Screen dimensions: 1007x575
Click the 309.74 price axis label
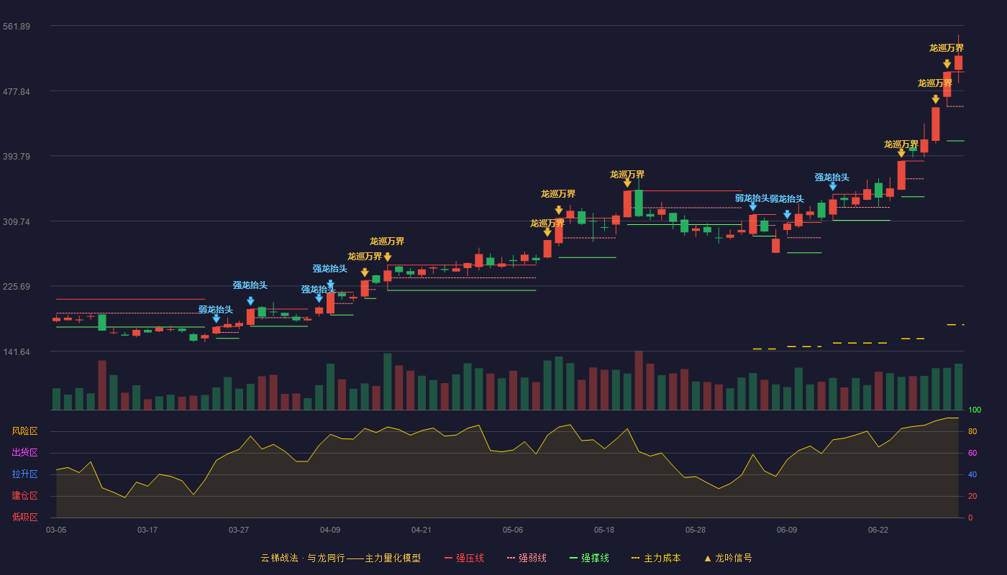pos(17,221)
